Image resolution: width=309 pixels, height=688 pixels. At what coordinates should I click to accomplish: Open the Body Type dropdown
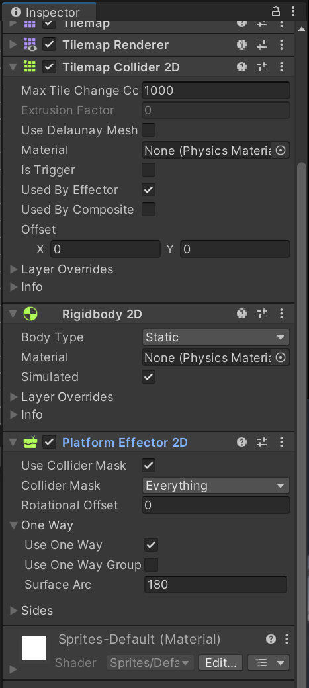(x=216, y=337)
